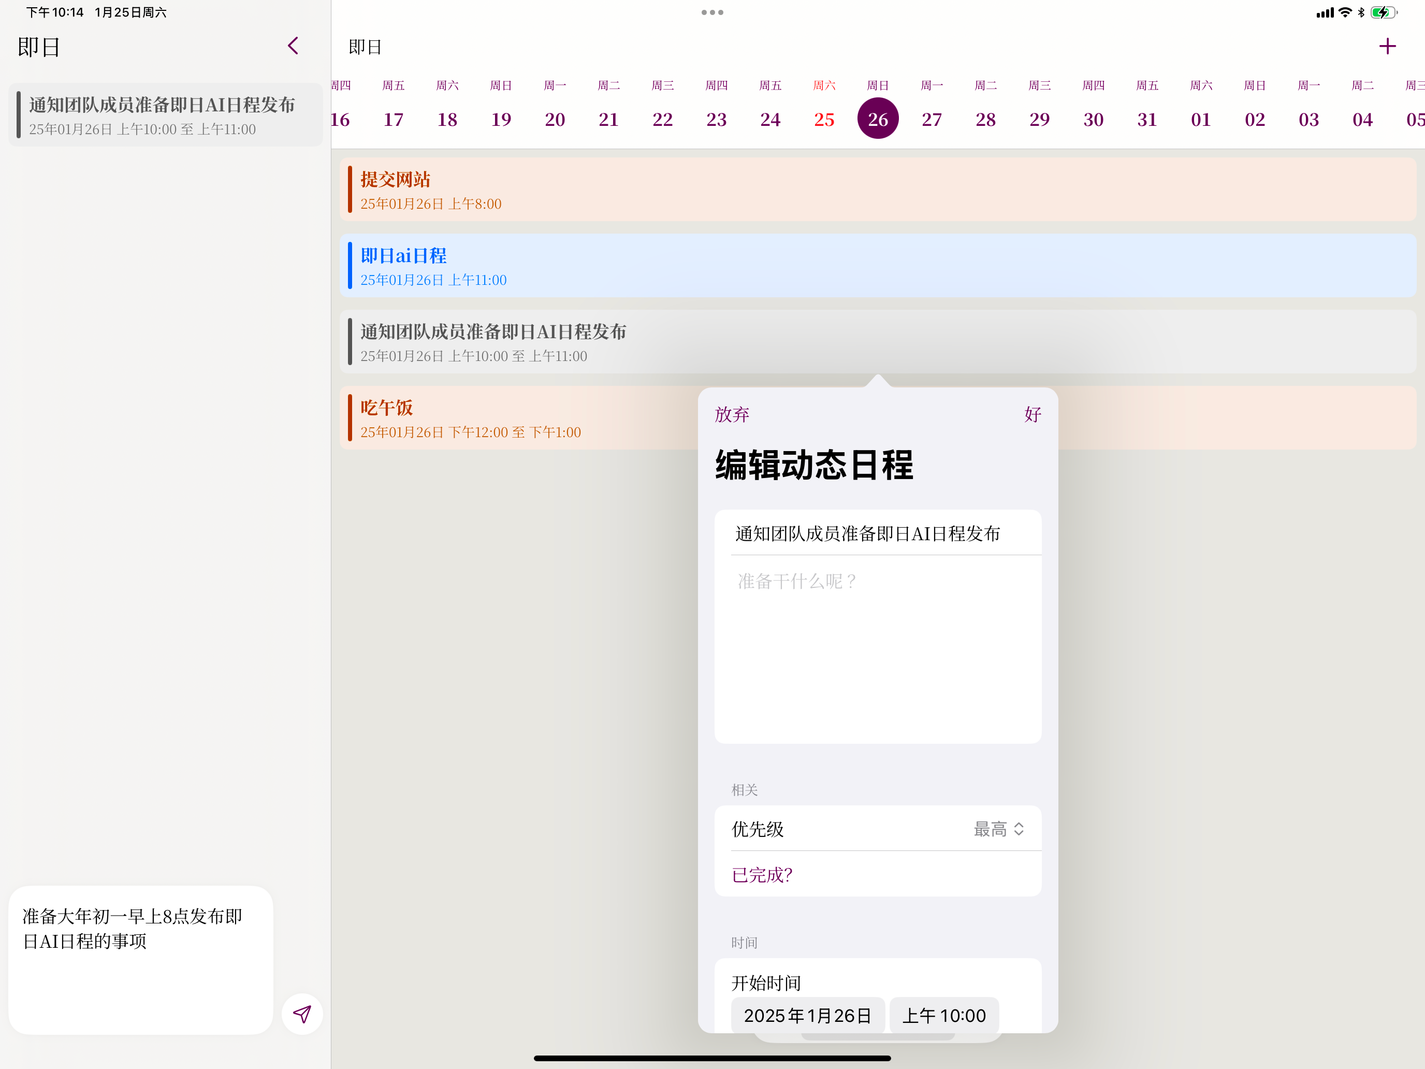Screen dimensions: 1425x1069
Task: Open start date picker 2025年1月26日
Action: pyautogui.click(x=807, y=1015)
